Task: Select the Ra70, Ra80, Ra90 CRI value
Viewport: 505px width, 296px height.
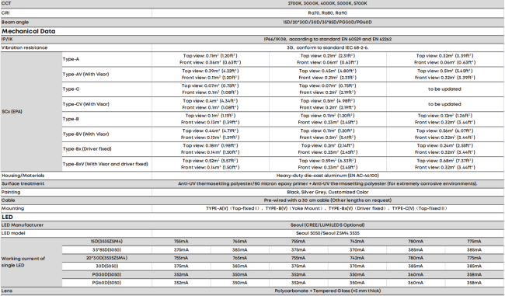Action: (x=328, y=13)
